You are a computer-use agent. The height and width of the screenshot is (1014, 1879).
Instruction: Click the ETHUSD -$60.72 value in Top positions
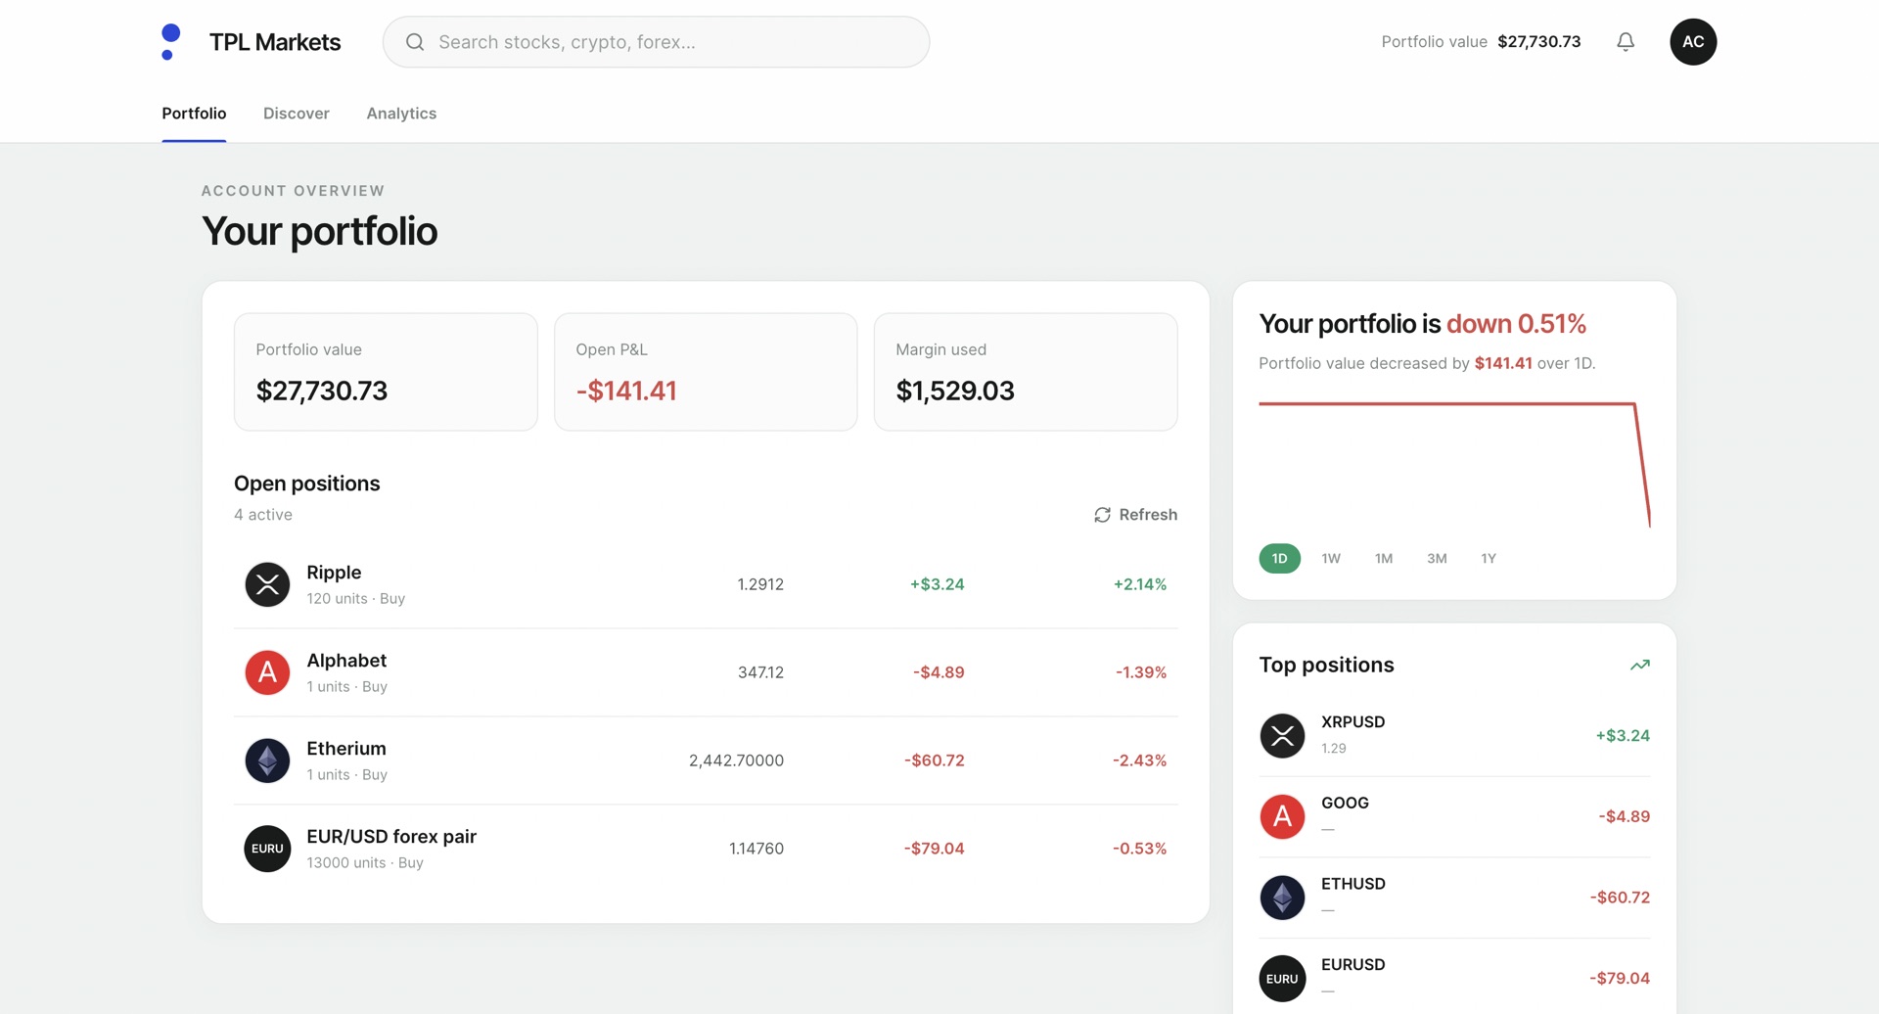point(1620,898)
